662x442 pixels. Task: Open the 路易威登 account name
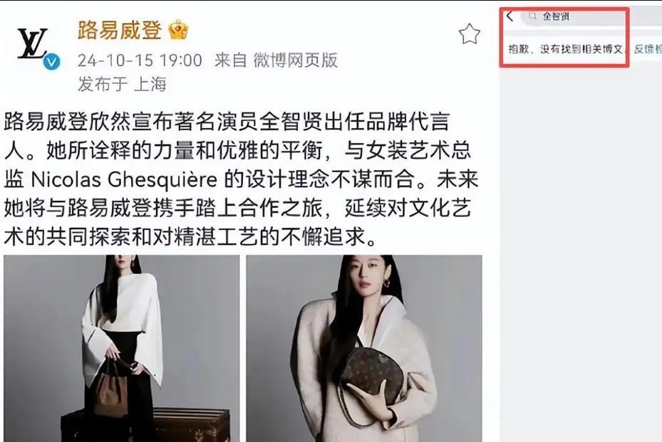(120, 30)
